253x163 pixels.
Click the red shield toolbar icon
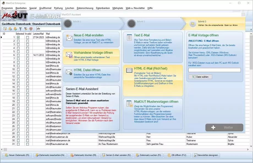(31, 29)
